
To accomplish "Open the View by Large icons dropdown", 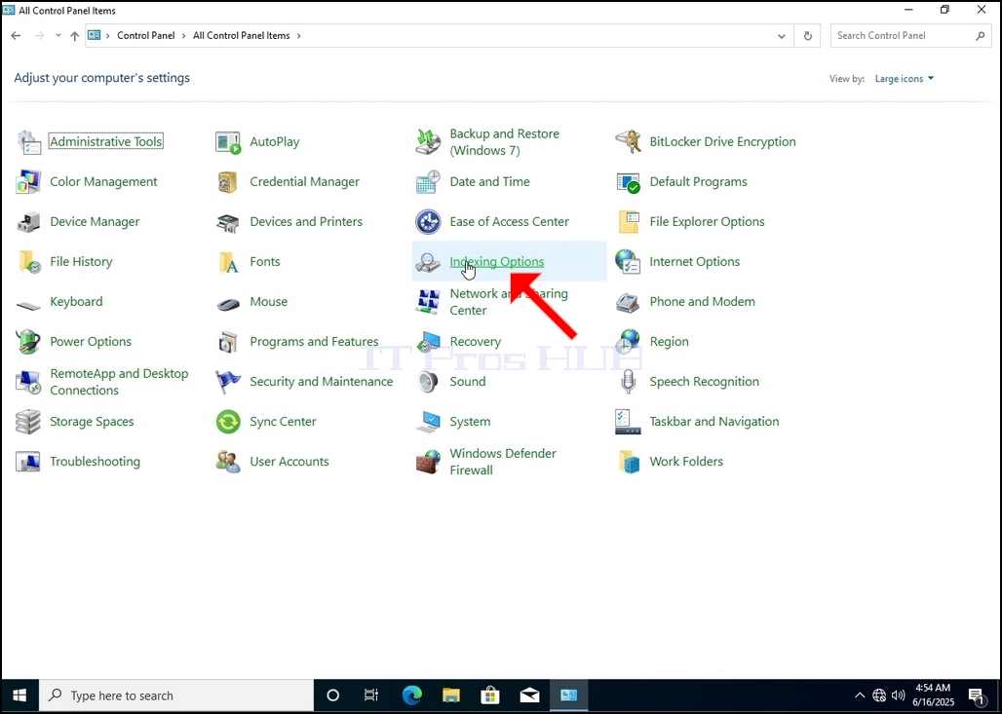I will pos(905,79).
